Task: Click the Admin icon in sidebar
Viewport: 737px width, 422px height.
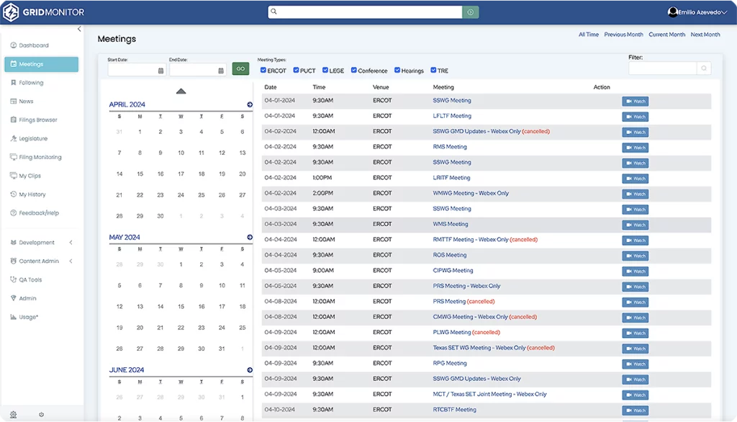Action: (13, 298)
